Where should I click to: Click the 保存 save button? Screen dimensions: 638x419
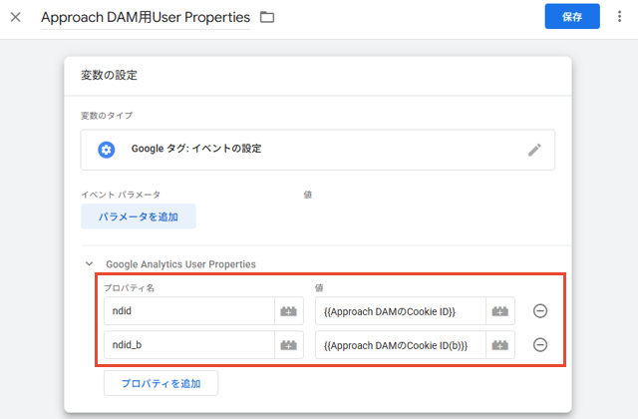(x=572, y=16)
